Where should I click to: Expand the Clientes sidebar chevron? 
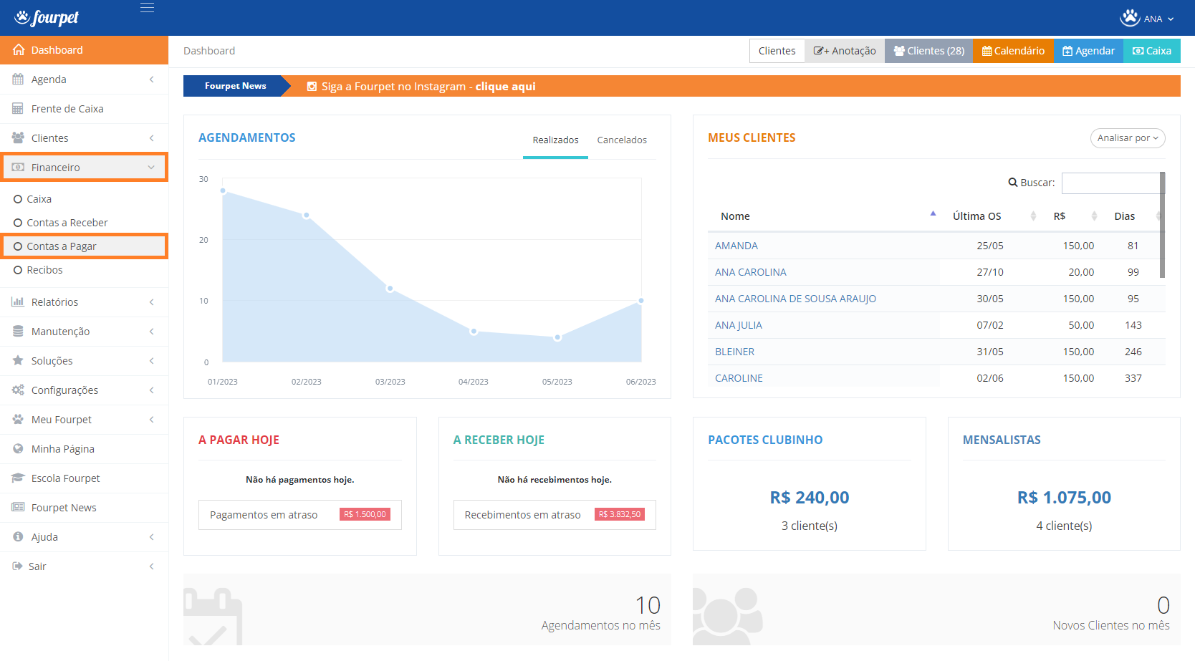click(x=152, y=138)
